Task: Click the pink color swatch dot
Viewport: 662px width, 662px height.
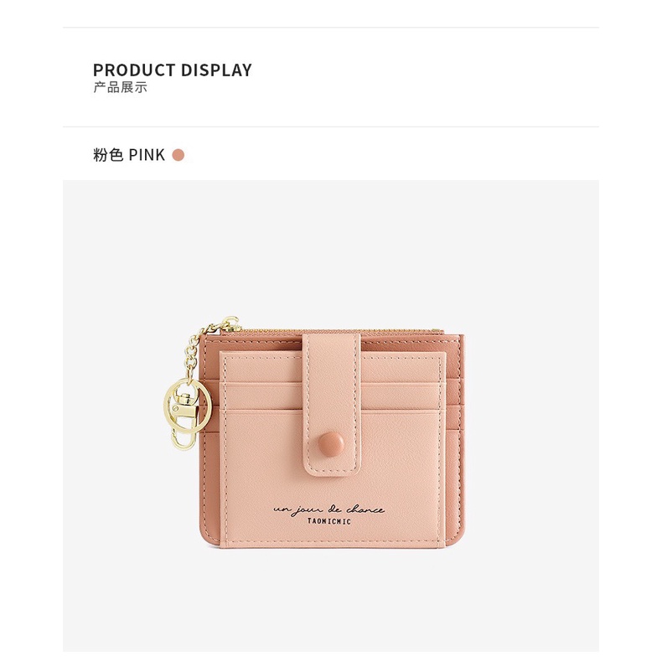Action: 178,155
